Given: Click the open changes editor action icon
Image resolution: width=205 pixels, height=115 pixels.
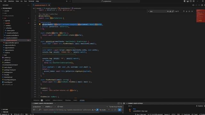Looking at the screenshot, I should pos(193,5).
